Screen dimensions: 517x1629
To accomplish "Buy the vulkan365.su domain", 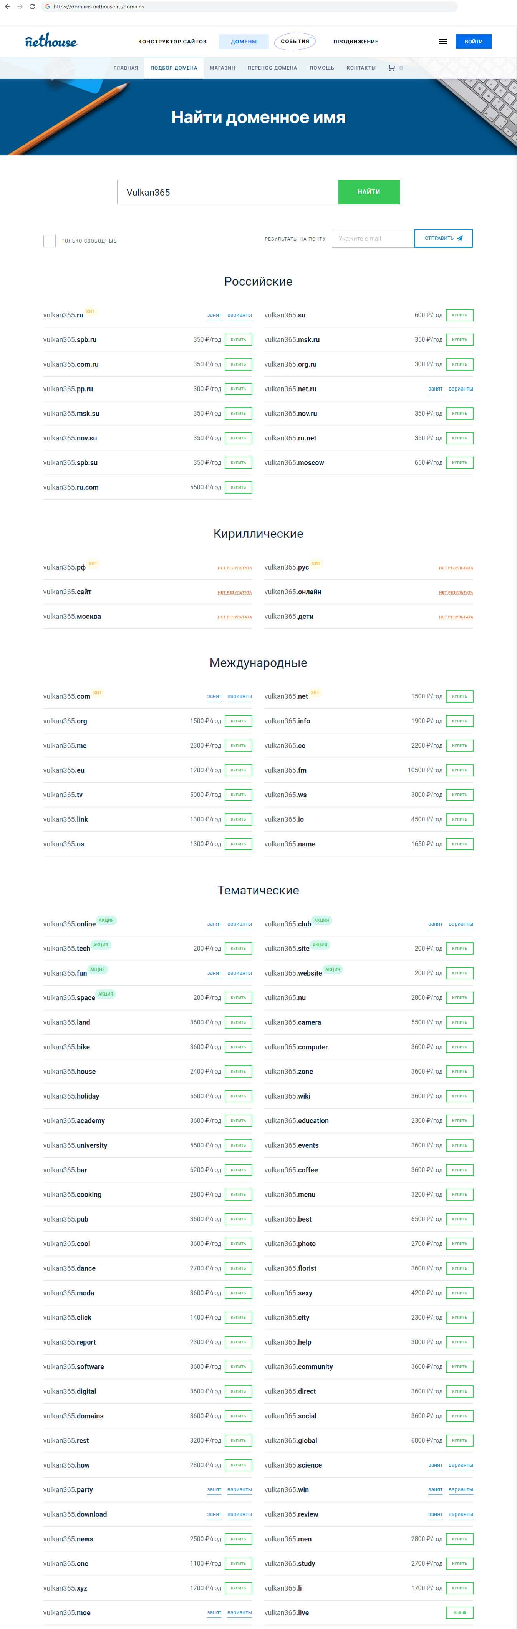I will click(459, 315).
